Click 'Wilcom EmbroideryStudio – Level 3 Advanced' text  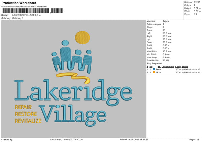(x=24, y=7)
